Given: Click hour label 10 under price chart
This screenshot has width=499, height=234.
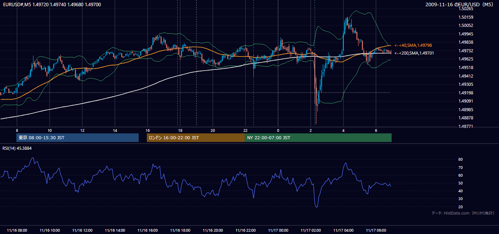Looking at the screenshot, I should pos(50,130).
